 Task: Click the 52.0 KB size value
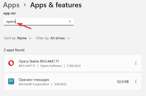point(123,82)
